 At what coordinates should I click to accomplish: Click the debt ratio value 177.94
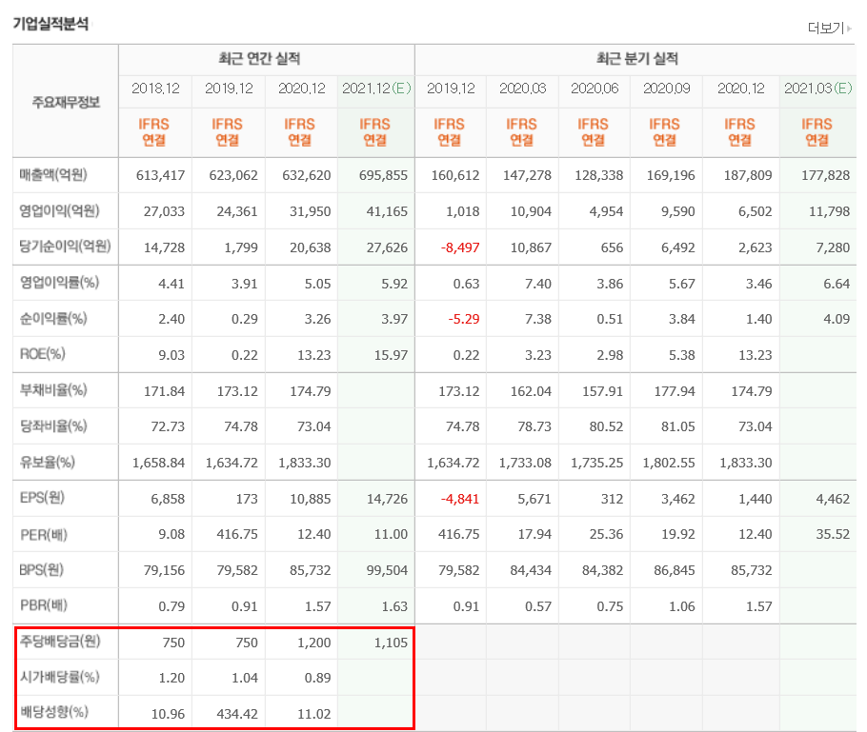pyautogui.click(x=674, y=391)
